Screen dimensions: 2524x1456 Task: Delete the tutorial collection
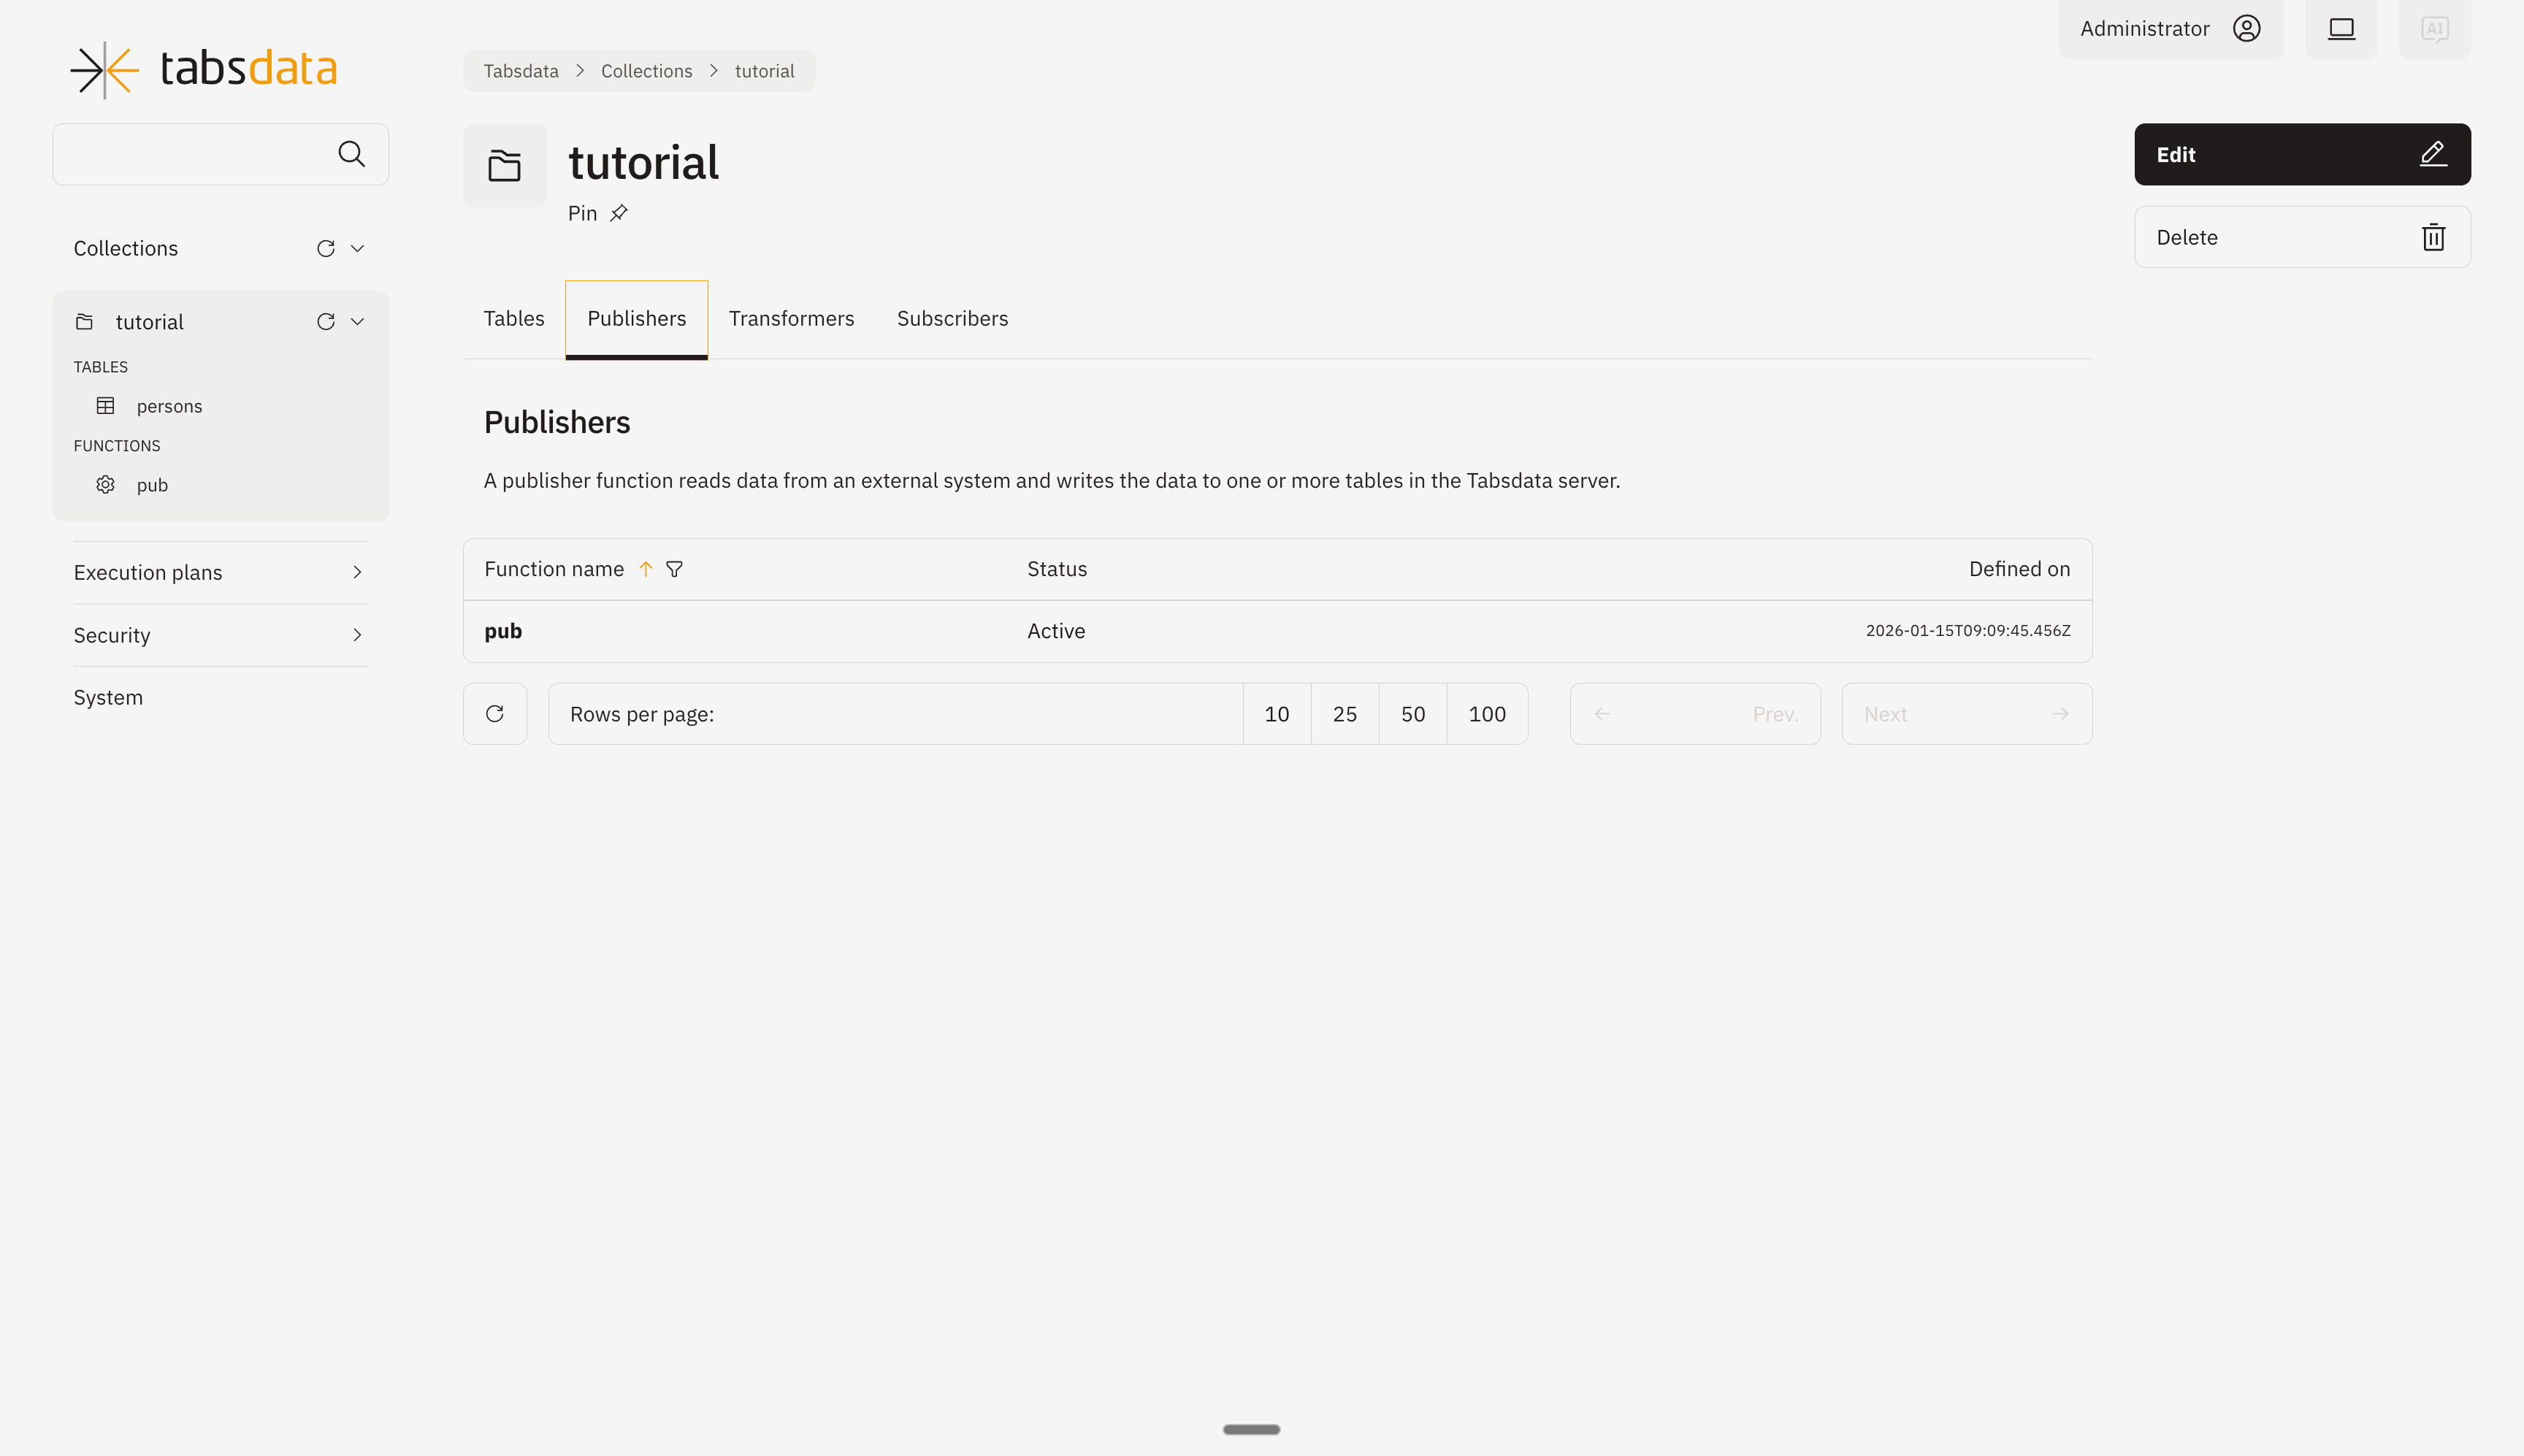click(x=2302, y=237)
